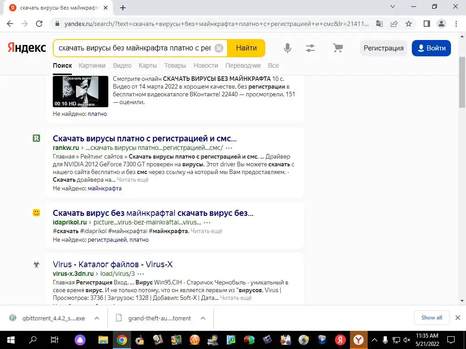Open 'Virus - Каталог файлов - Virus-X' result
466x349 pixels.
click(113, 264)
